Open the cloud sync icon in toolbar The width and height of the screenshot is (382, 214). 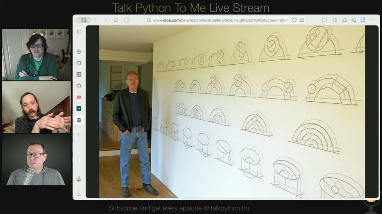tap(344, 20)
